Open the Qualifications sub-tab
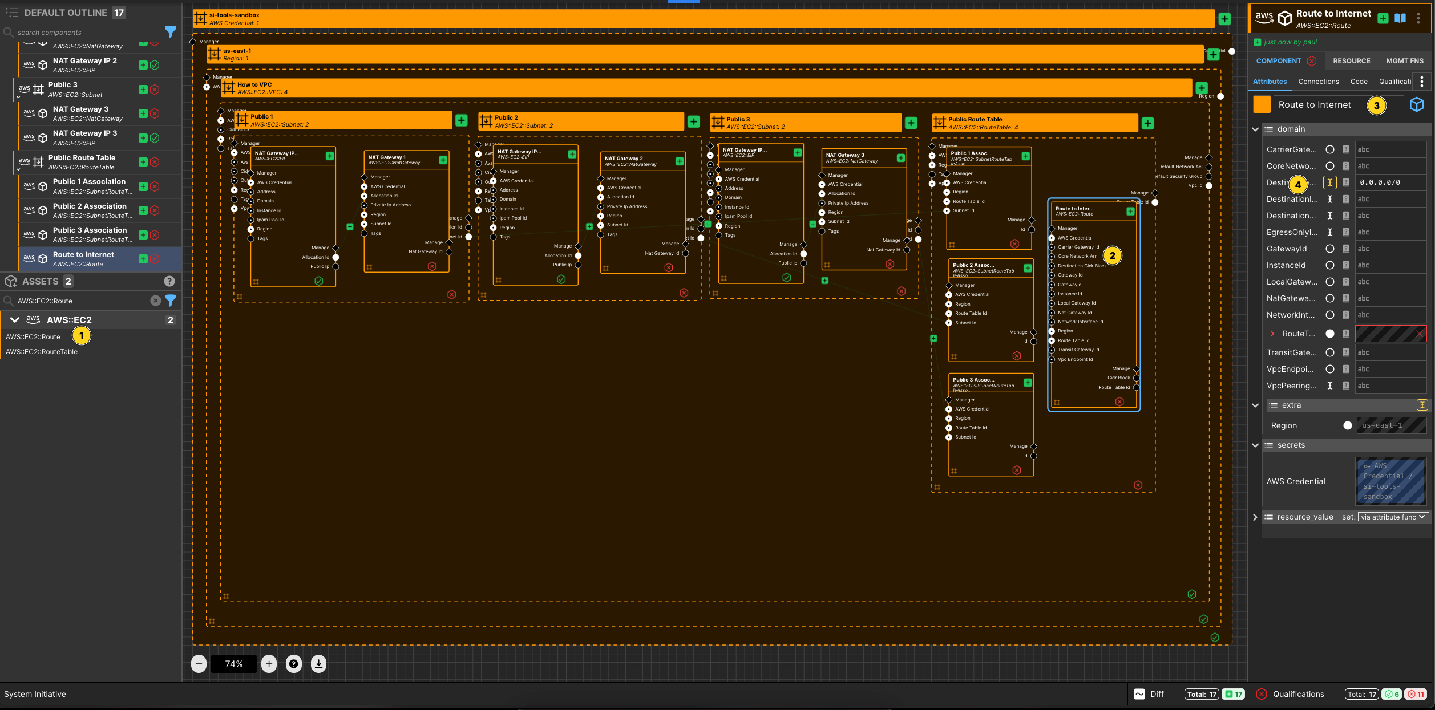This screenshot has height=710, width=1435. [x=1395, y=82]
